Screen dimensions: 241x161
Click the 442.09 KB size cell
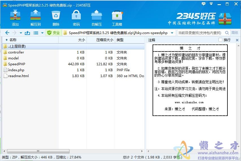pyautogui.click(x=76, y=64)
